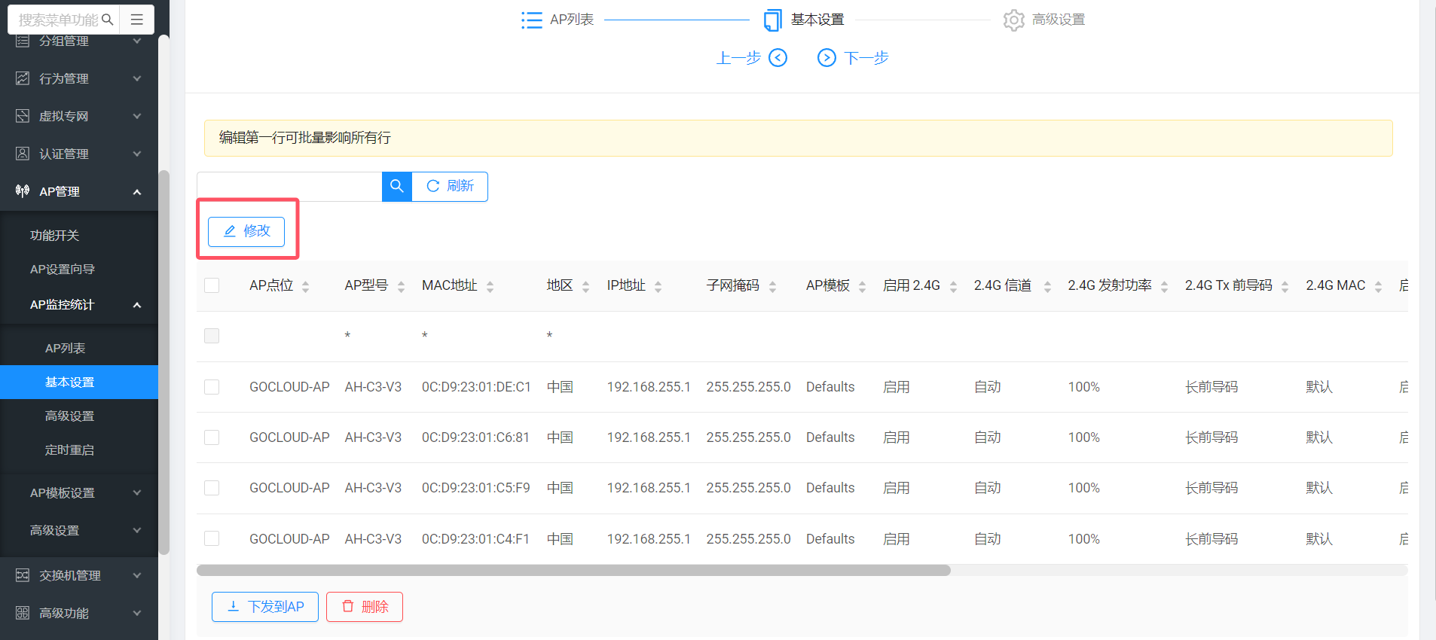This screenshot has width=1436, height=640.
Task: Click the 修改 edit button
Action: [x=246, y=231]
